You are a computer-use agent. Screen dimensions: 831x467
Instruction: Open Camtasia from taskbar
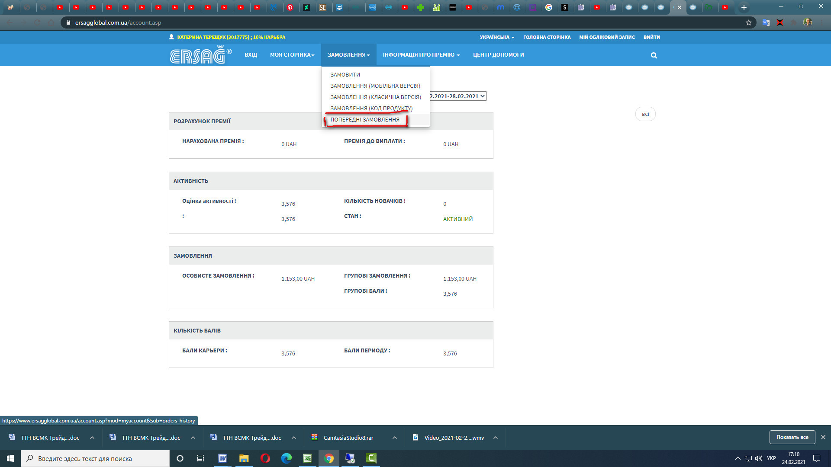coord(371,458)
